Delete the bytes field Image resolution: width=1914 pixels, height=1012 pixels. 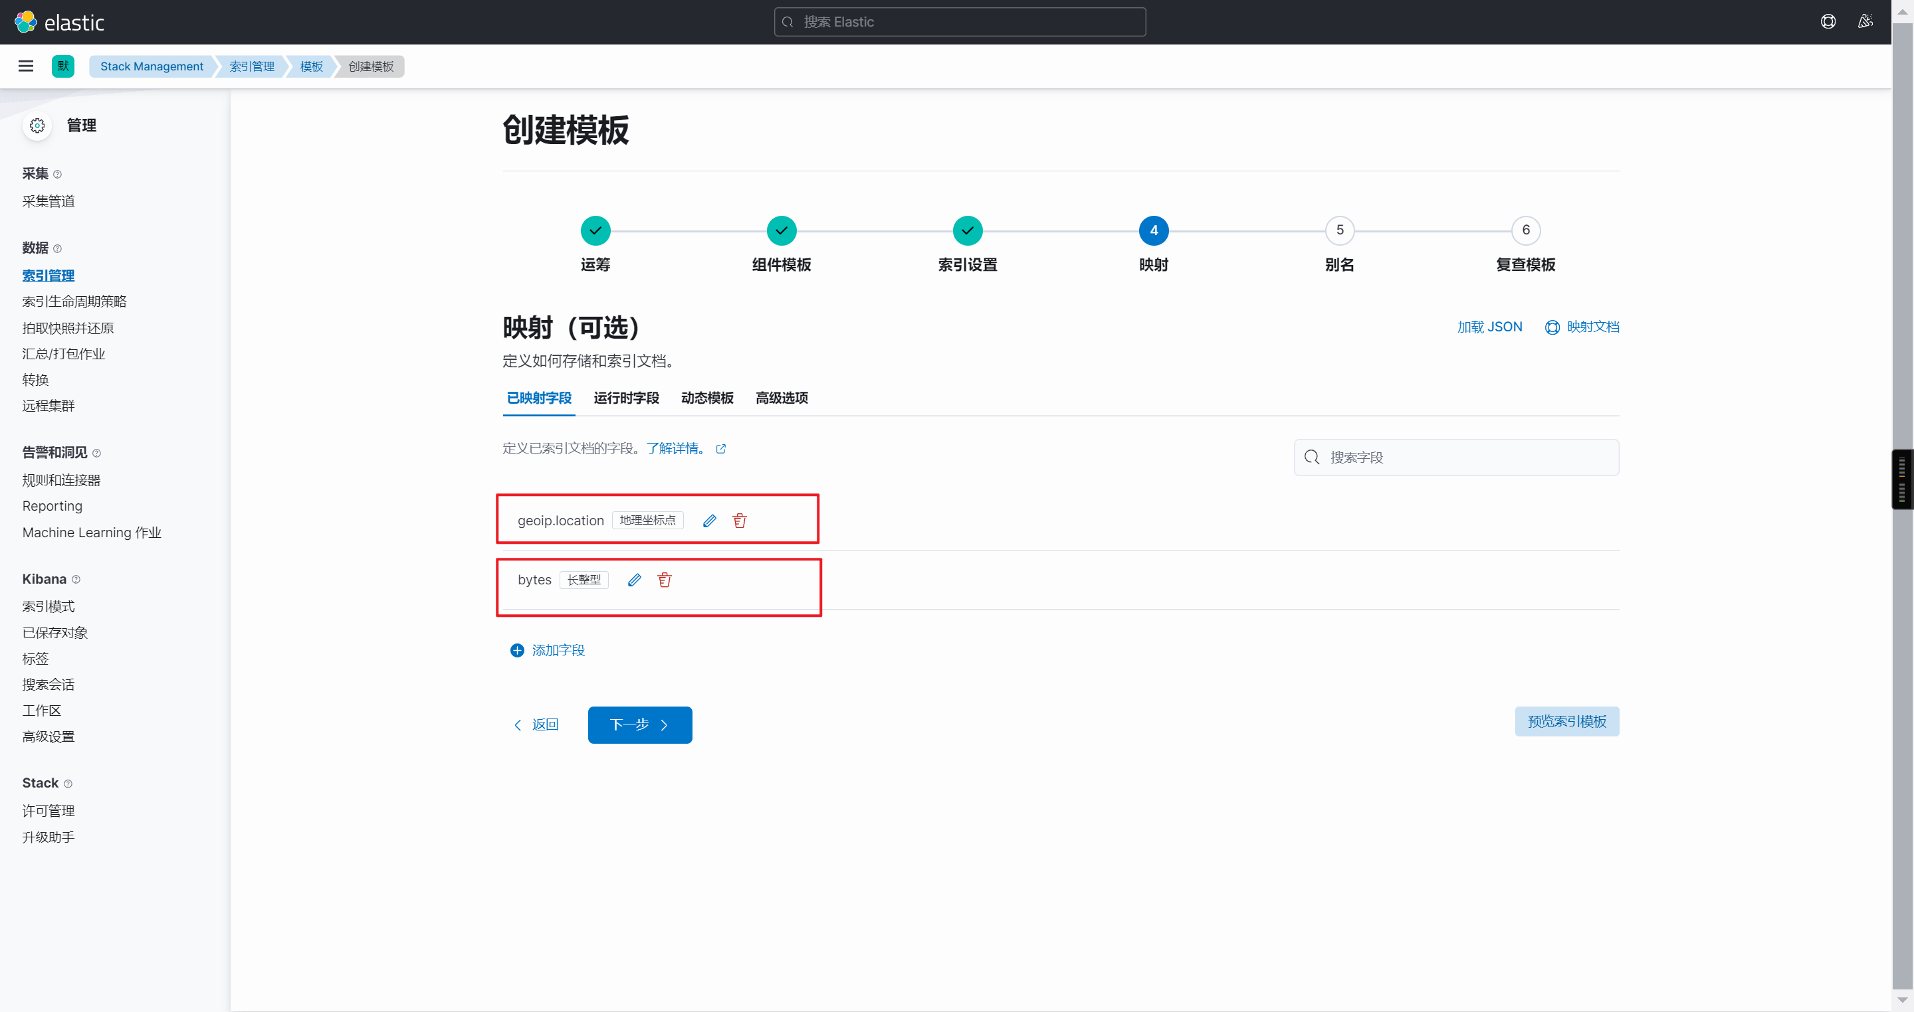click(665, 580)
